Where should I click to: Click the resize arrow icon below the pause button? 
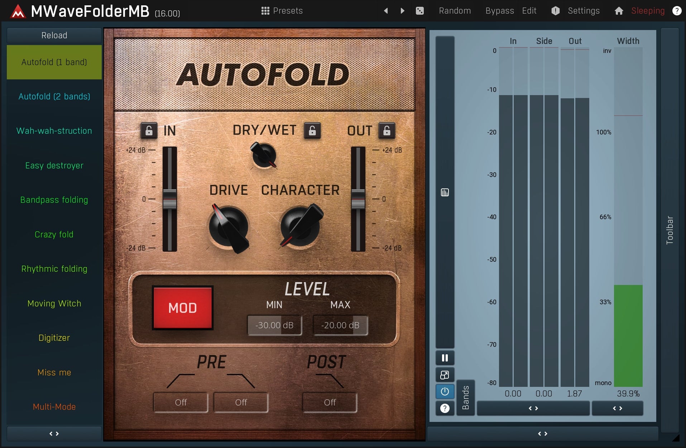click(445, 375)
